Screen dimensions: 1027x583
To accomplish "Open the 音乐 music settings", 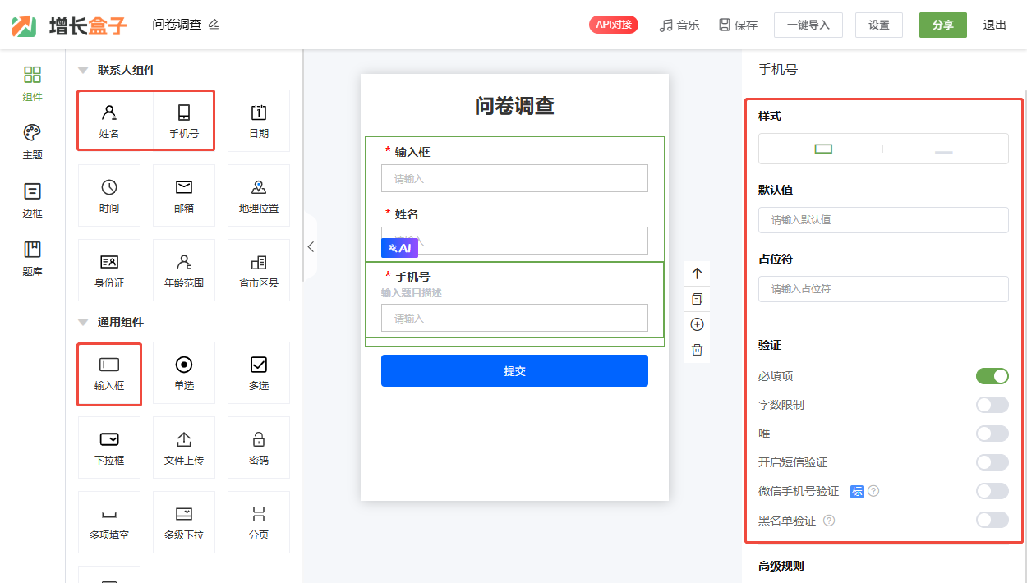I will (x=679, y=25).
